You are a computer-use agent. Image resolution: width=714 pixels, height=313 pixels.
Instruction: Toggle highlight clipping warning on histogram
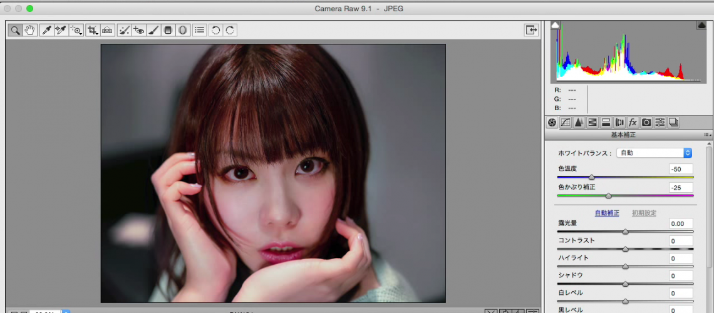[x=701, y=25]
